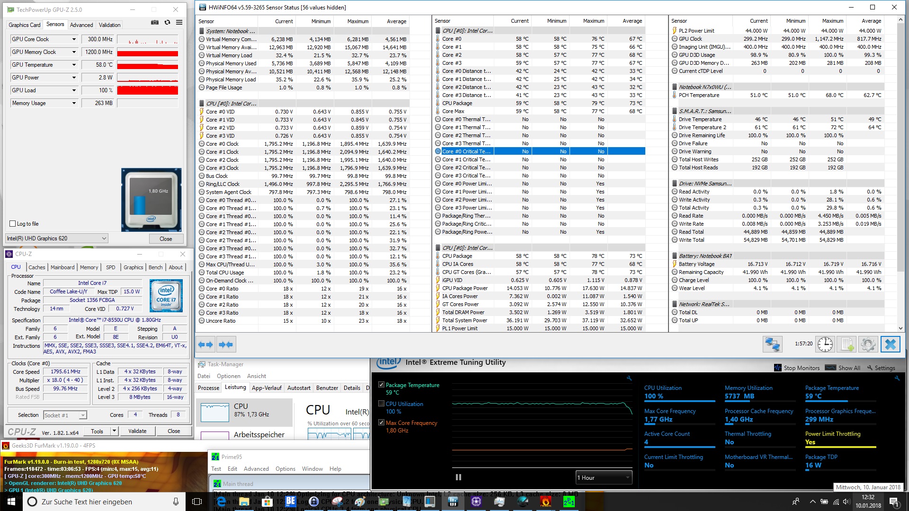Open Microsoft Edge from taskbar

coord(221,502)
